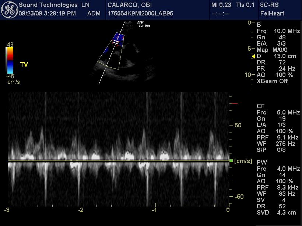302x226 pixels.
Task: Click the green baseline marker square
Action: (231, 161)
